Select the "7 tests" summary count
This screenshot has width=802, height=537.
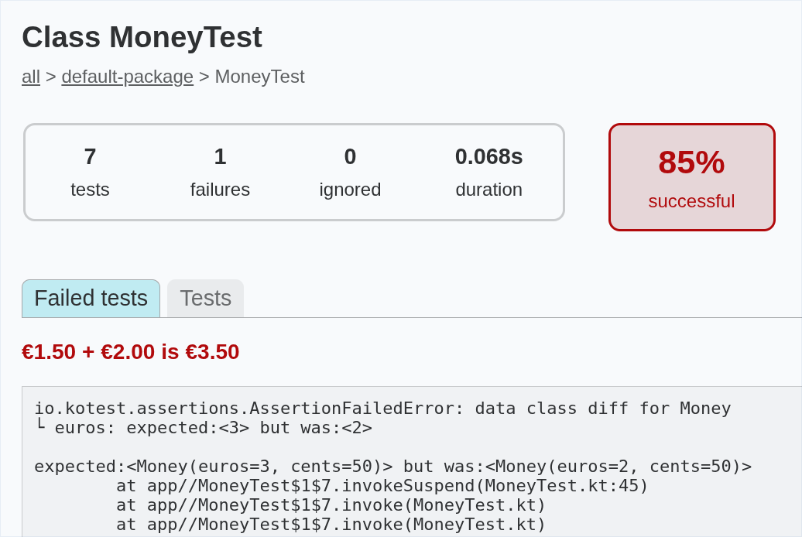click(x=90, y=172)
